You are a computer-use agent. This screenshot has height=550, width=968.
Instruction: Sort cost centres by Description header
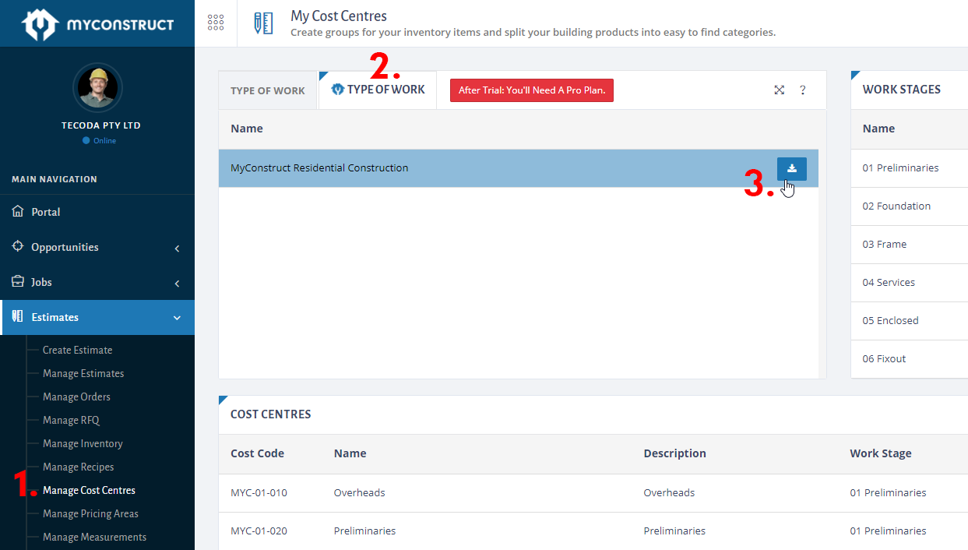pyautogui.click(x=674, y=453)
